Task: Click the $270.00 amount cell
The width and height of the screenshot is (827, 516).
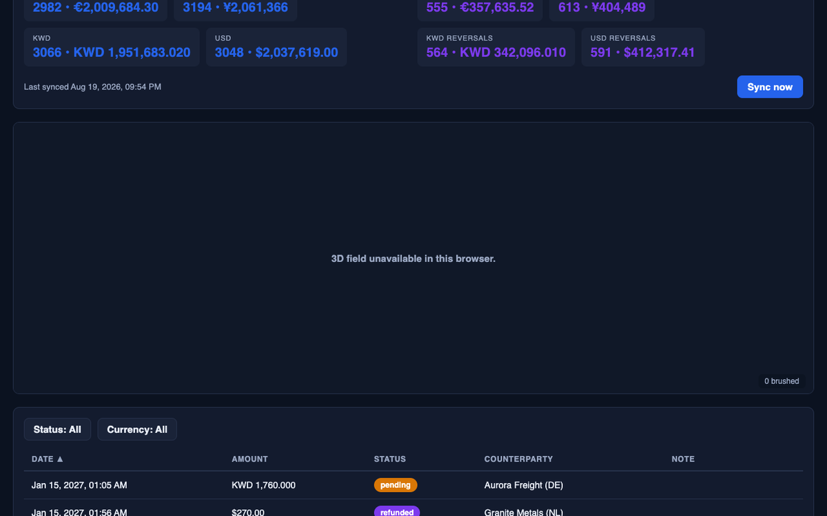Action: point(248,512)
